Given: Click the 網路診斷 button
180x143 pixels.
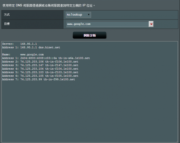Looking at the screenshot, I should (89, 35).
